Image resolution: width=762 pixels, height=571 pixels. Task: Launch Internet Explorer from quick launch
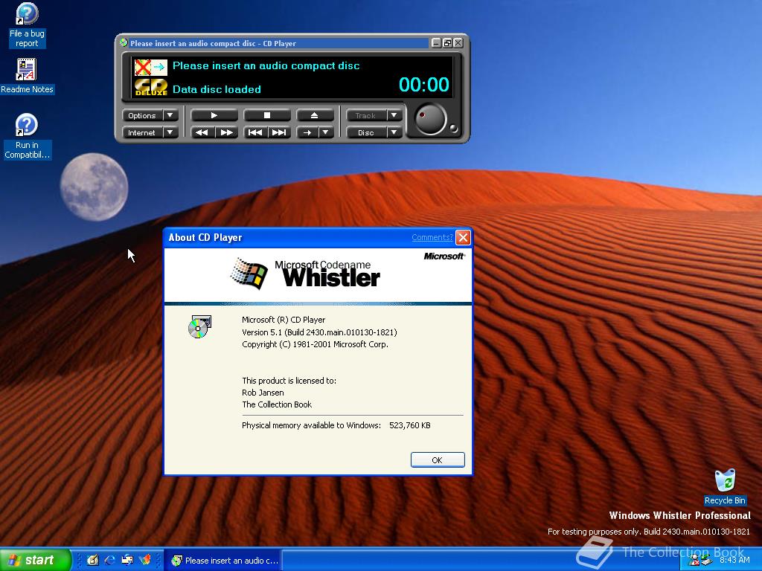pyautogui.click(x=110, y=561)
